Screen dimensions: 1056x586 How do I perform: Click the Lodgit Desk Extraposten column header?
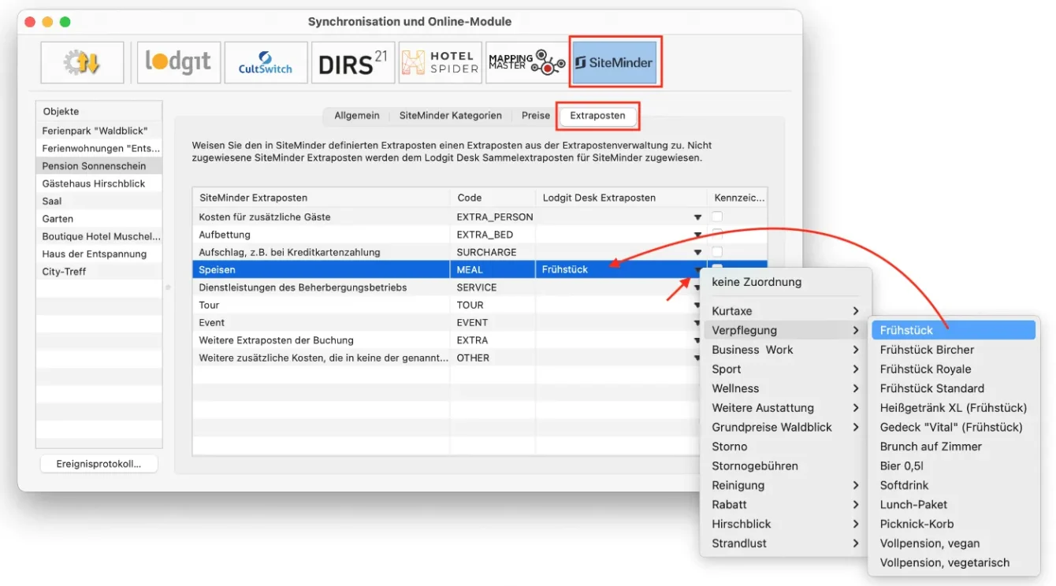click(621, 198)
